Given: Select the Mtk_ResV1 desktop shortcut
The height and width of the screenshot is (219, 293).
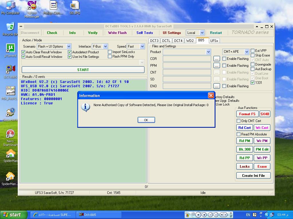Looking at the screenshot, I should [x=10, y=93].
